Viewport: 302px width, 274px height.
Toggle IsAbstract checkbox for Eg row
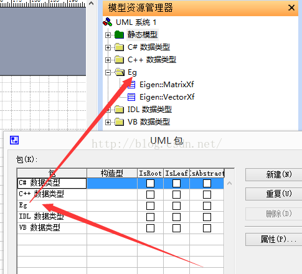pyautogui.click(x=207, y=206)
